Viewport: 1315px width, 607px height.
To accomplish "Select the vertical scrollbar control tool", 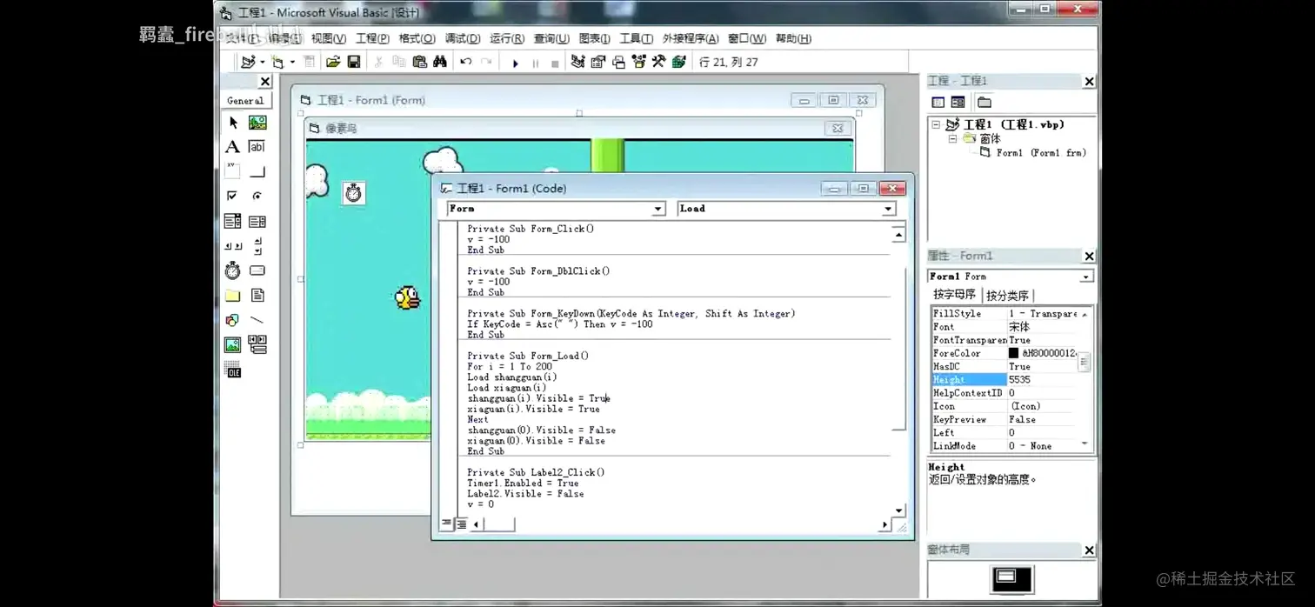I will coord(257,246).
